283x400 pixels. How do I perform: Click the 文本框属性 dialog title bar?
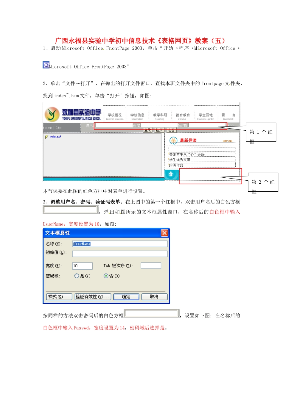click(x=106, y=233)
